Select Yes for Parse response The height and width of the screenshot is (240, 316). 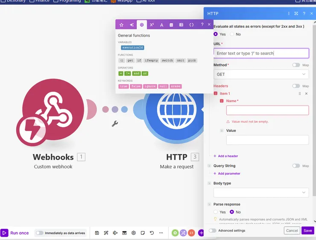216,212
